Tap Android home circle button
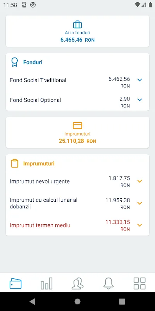 pos(77,302)
